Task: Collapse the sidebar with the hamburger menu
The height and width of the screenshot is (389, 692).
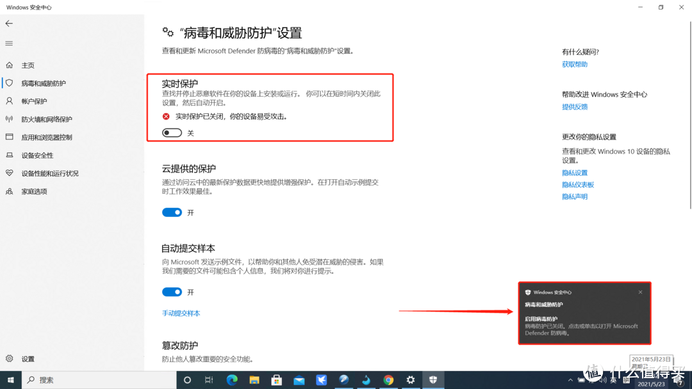Action: tap(8, 44)
